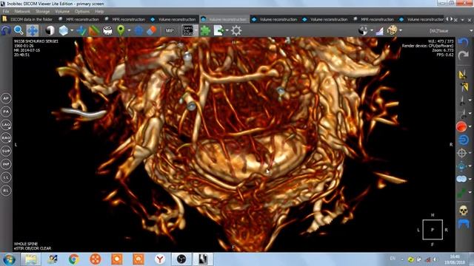
Task: Choose the window/level contrast tool
Action: coord(50,30)
